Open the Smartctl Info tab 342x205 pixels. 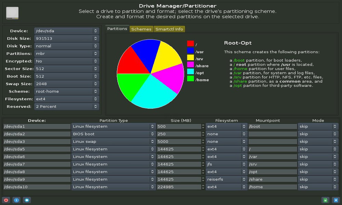[x=169, y=29]
